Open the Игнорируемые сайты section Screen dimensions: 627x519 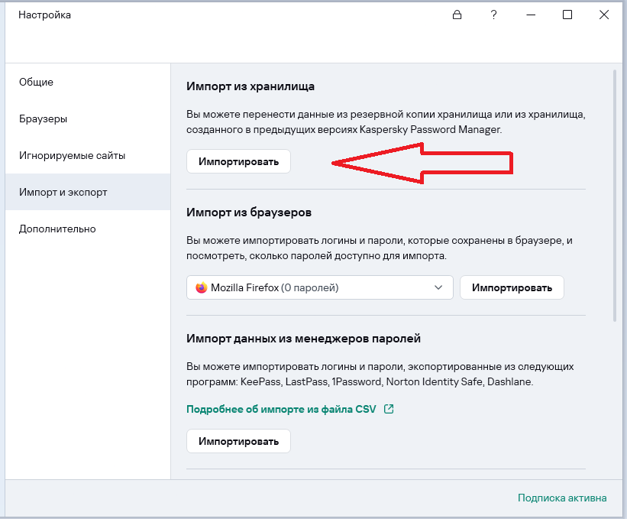88,155
